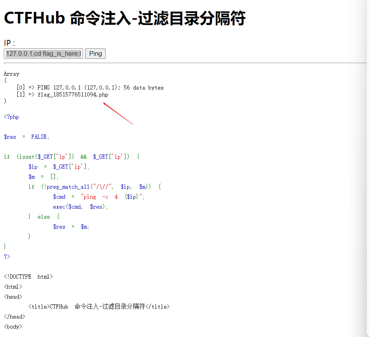Click the '$m = [];' line

(x=43, y=177)
